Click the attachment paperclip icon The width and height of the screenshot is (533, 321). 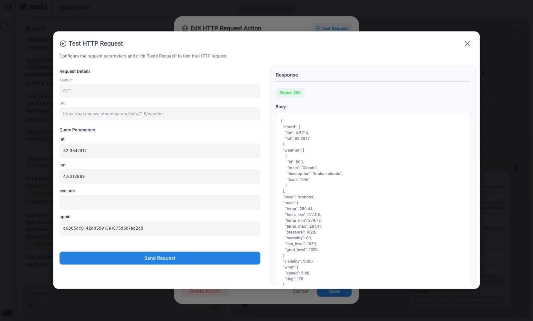[x=30, y=306]
